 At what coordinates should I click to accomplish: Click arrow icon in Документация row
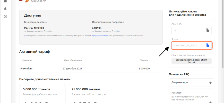210,82
